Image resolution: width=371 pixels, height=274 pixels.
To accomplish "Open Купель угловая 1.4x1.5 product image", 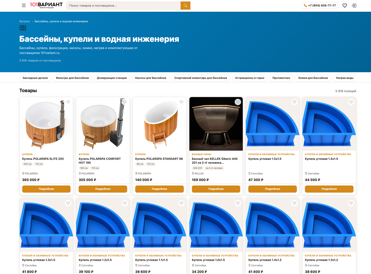I will [x=329, y=124].
